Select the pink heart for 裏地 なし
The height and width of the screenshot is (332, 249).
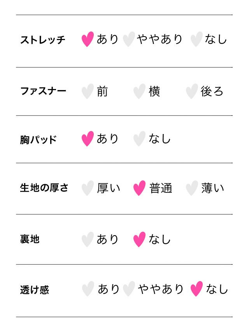click(x=139, y=239)
